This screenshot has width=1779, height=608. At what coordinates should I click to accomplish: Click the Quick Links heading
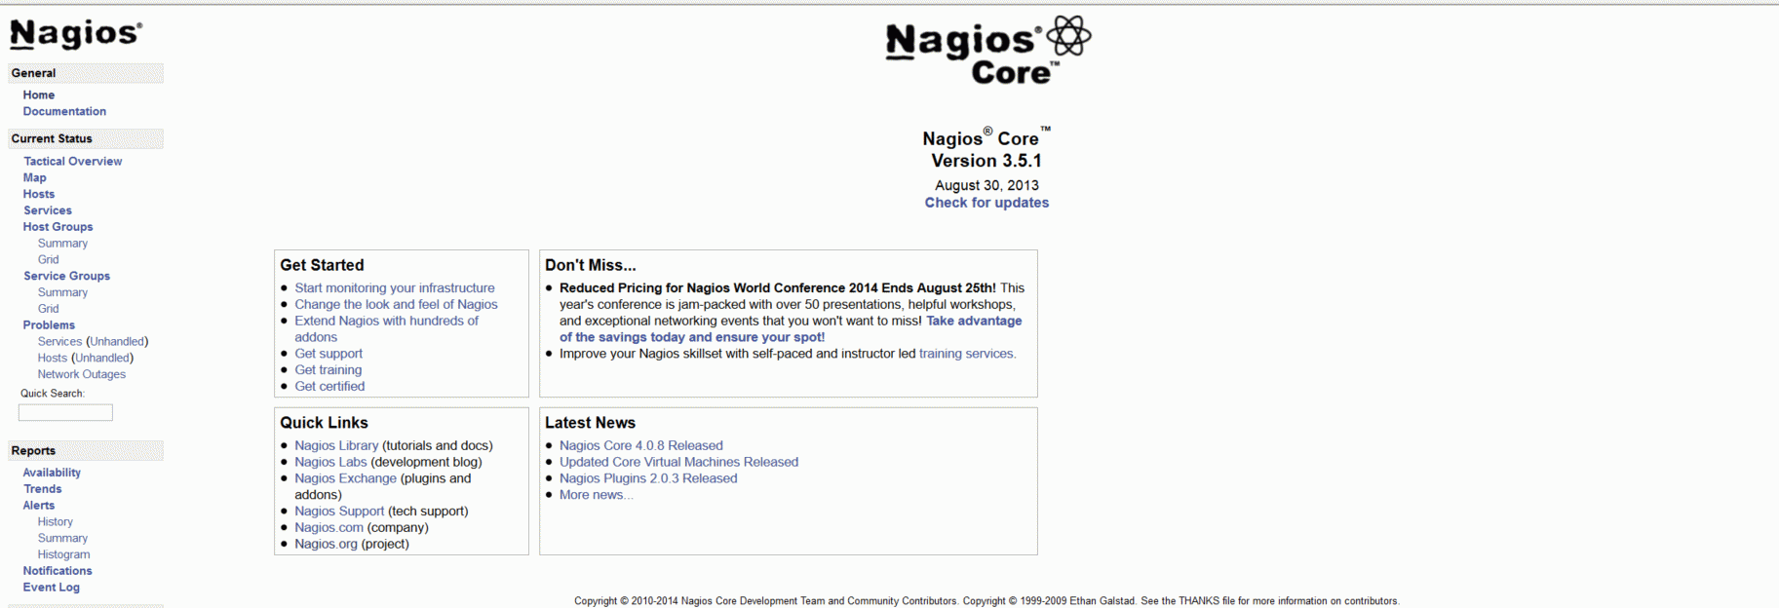(x=324, y=423)
